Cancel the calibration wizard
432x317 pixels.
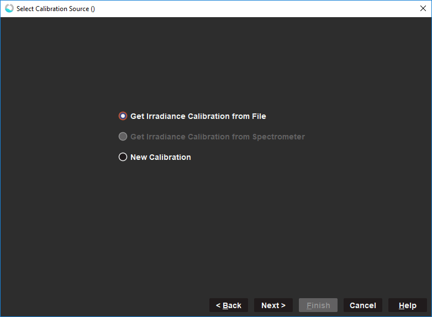pos(362,305)
